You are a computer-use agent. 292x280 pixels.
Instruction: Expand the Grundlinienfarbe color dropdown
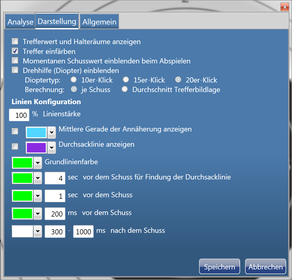pos(38,163)
